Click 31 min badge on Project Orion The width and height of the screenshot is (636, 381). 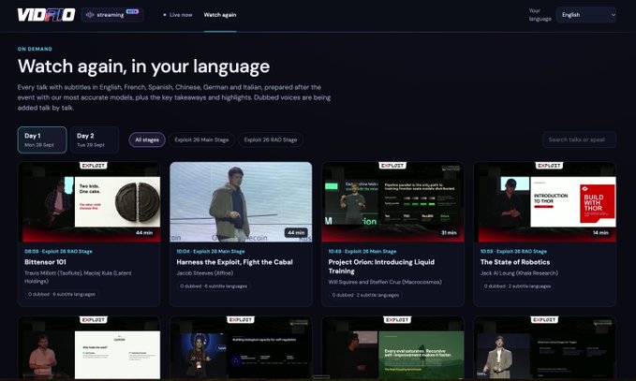[x=449, y=233]
